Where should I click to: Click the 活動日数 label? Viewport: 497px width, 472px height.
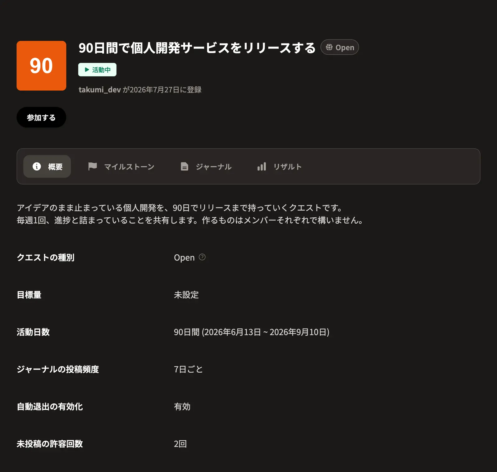(33, 332)
